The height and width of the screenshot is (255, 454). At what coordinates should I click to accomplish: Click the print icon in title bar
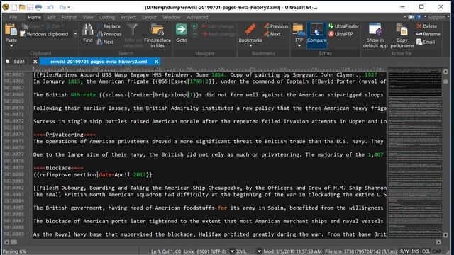(x=38, y=7)
